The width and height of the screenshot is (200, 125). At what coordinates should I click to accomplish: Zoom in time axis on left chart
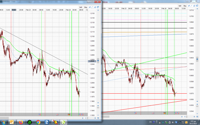point(95,118)
